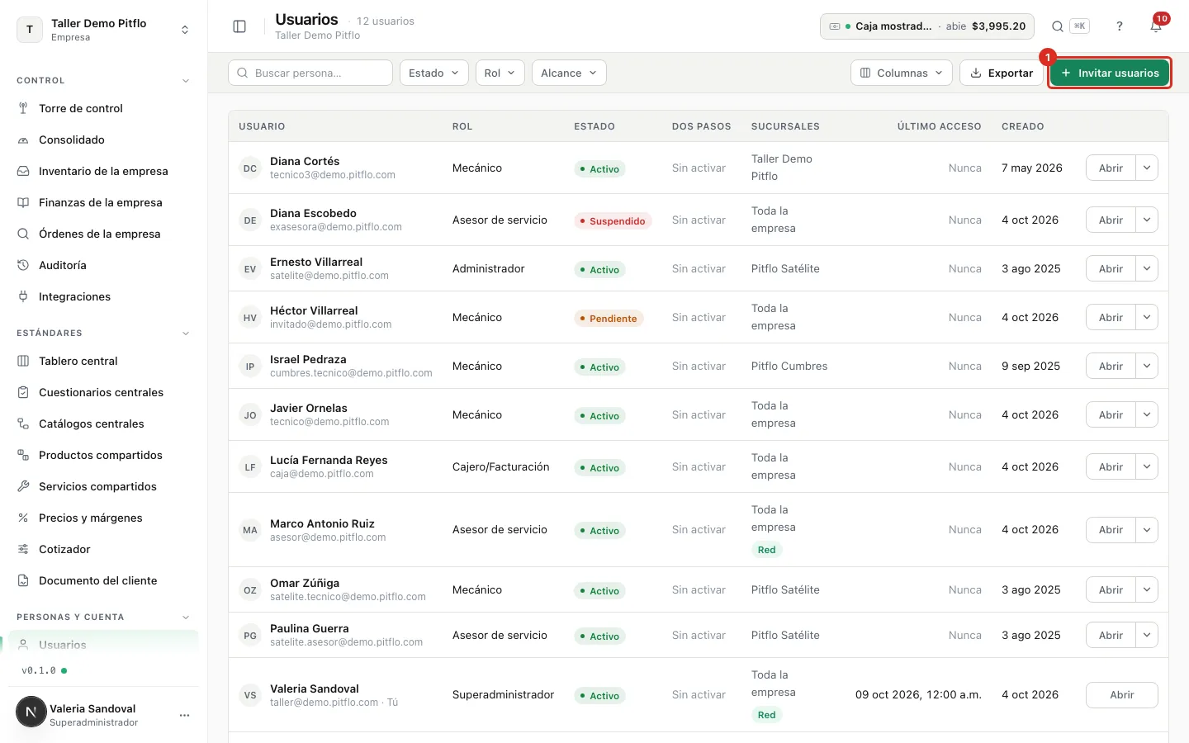Click the Pendiente badge for Héctor Villarreal

[x=609, y=319]
